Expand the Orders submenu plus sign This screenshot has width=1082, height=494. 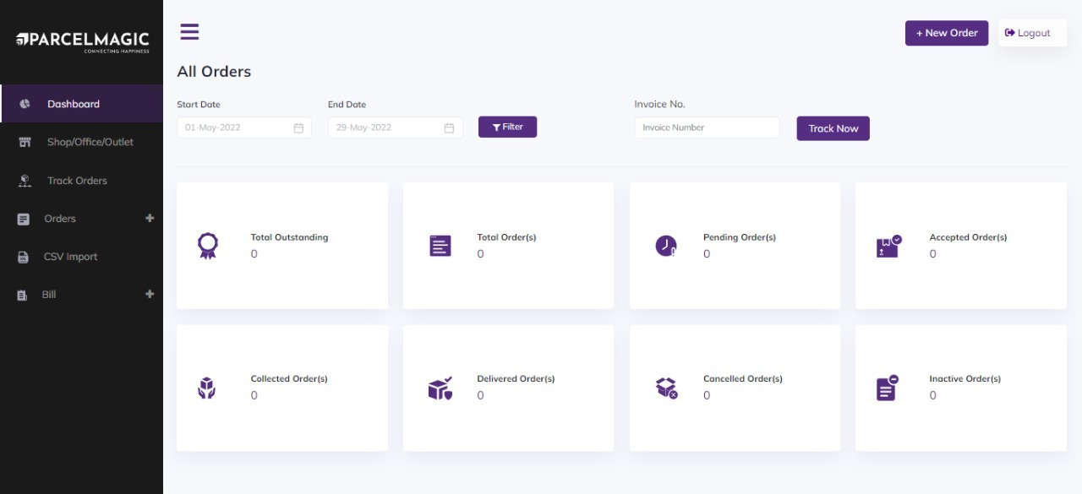150,218
